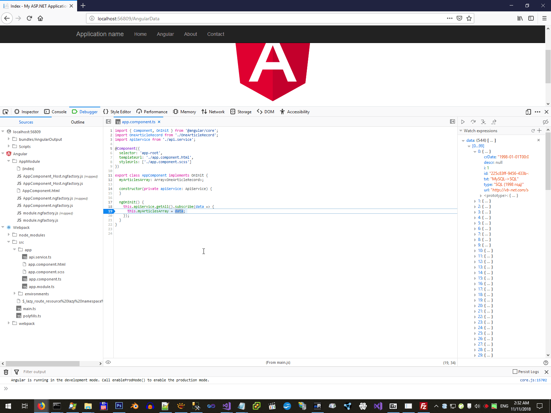Image resolution: width=551 pixels, height=413 pixels.
Task: Close the split console panel
Action: (546, 372)
